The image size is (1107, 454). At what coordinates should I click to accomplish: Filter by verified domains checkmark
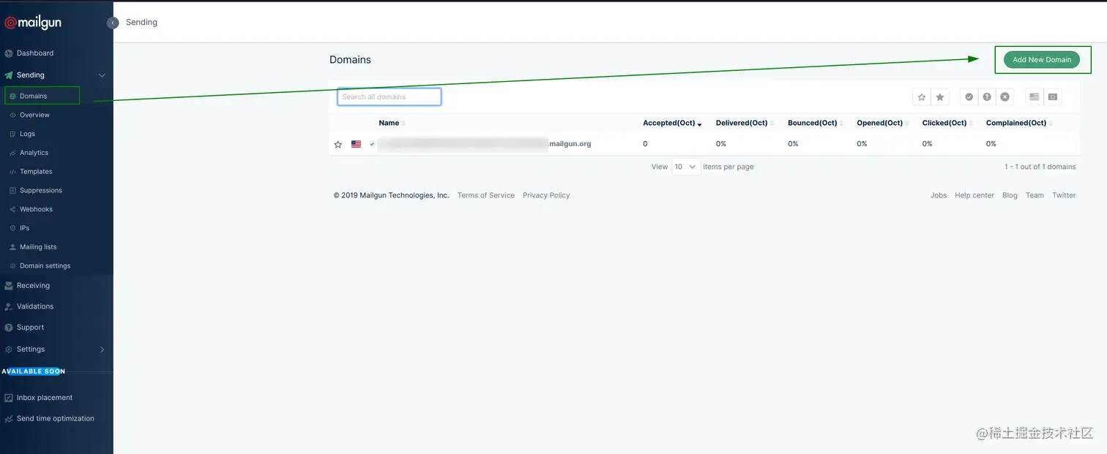pyautogui.click(x=969, y=97)
